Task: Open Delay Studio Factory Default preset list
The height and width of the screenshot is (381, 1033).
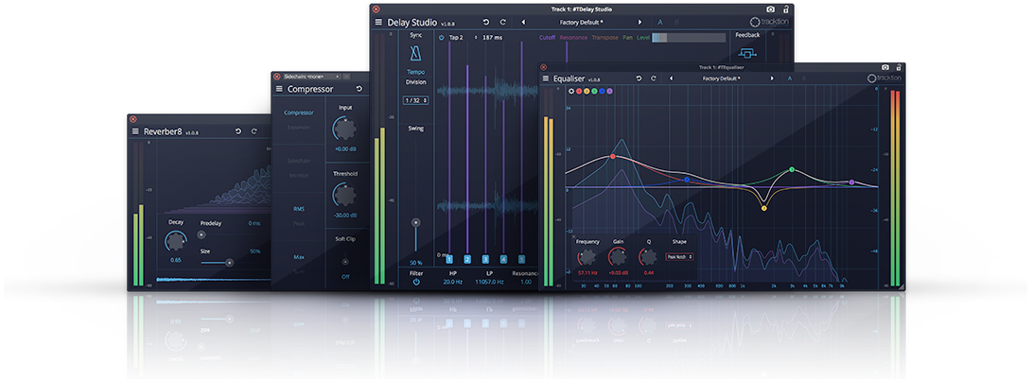Action: point(581,22)
